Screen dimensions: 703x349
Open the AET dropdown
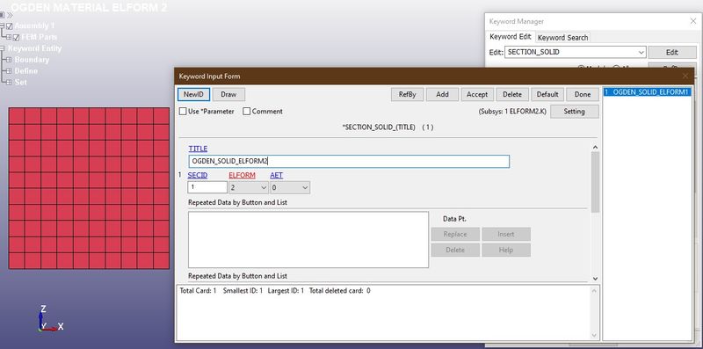290,187
